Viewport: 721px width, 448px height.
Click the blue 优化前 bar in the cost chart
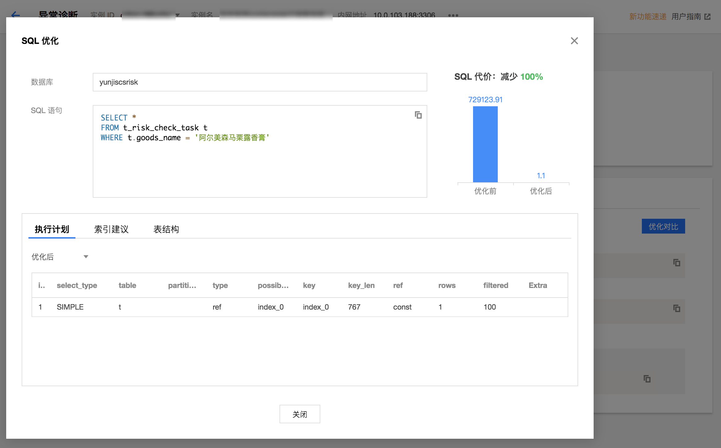485,144
